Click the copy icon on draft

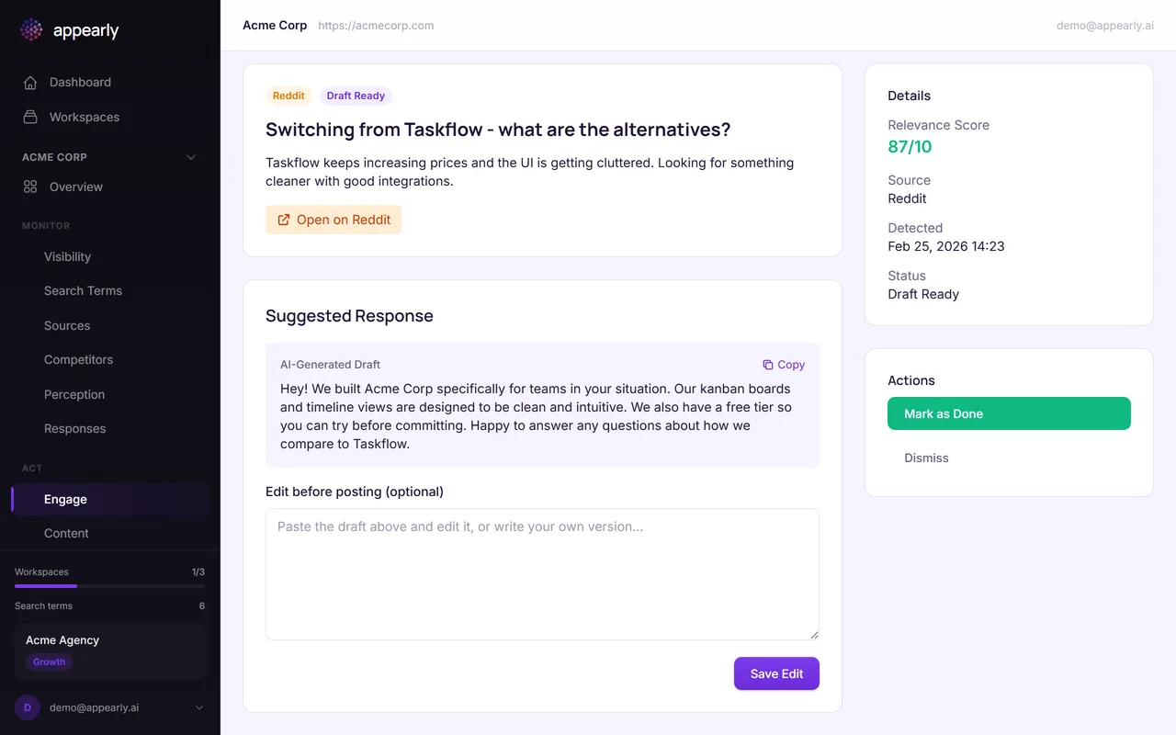768,365
